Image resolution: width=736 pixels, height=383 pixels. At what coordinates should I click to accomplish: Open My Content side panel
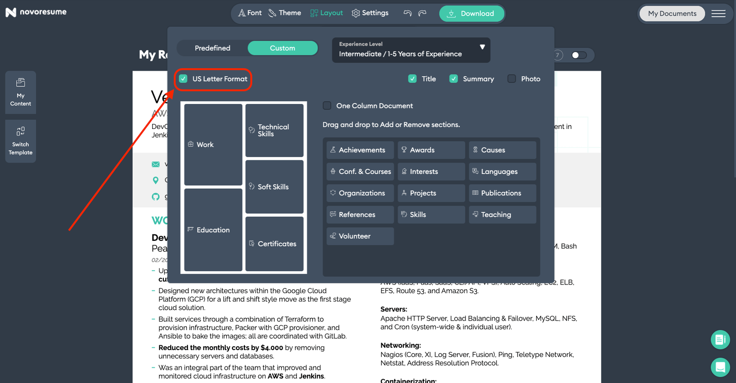(x=21, y=92)
